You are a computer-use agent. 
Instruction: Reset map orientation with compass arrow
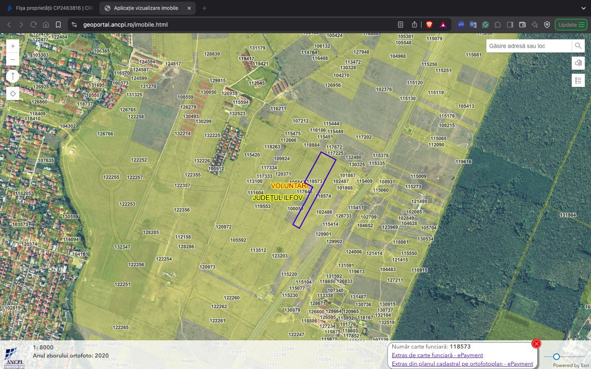(x=13, y=76)
